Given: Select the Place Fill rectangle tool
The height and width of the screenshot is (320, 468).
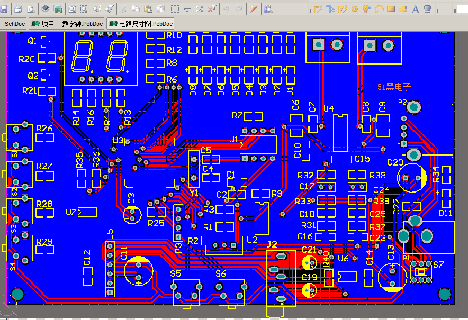Looking at the screenshot, I should click(391, 9).
